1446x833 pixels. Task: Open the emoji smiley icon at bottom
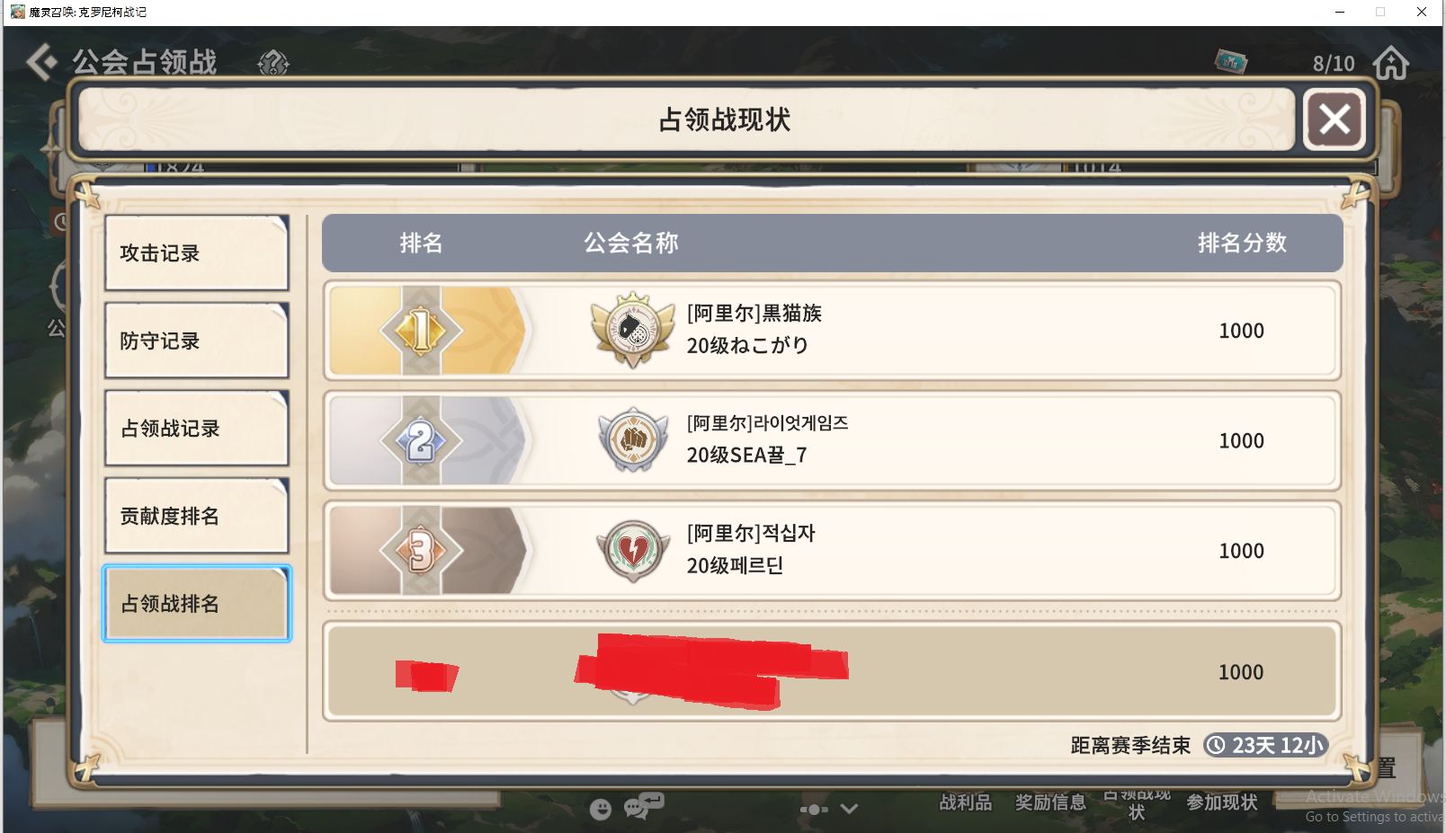point(601,809)
